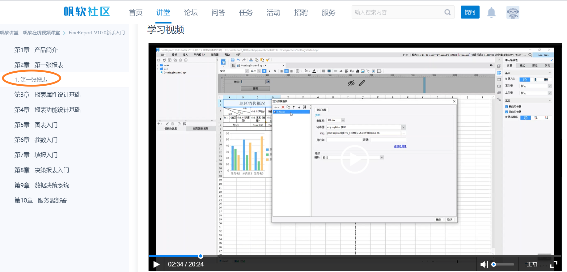Click the undo arrow in the FineReport toolbar

pyautogui.click(x=238, y=60)
